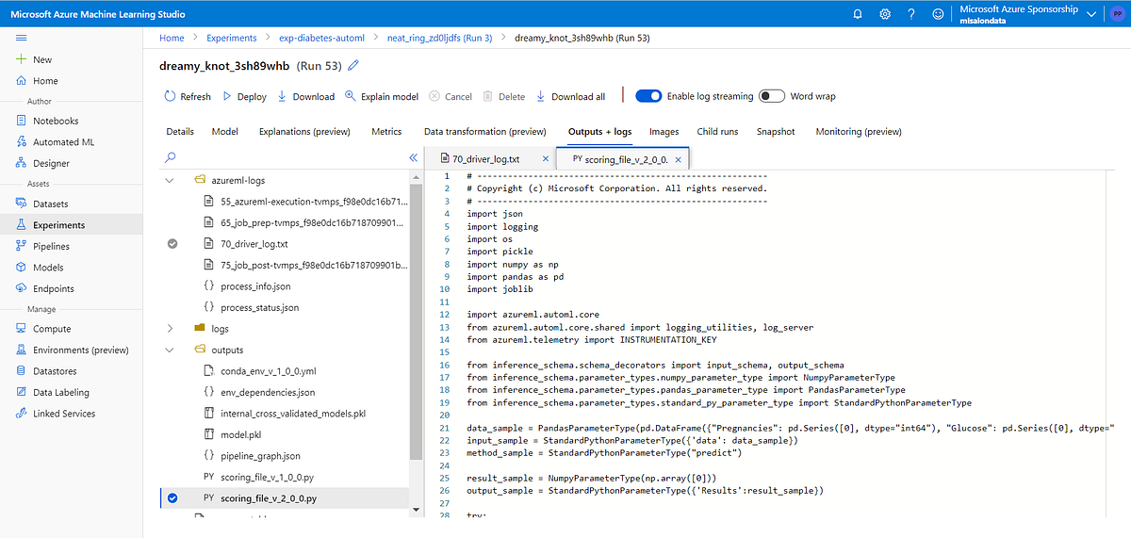The image size is (1131, 538).
Task: Collapse file panel with double chevron
Action: click(x=413, y=157)
